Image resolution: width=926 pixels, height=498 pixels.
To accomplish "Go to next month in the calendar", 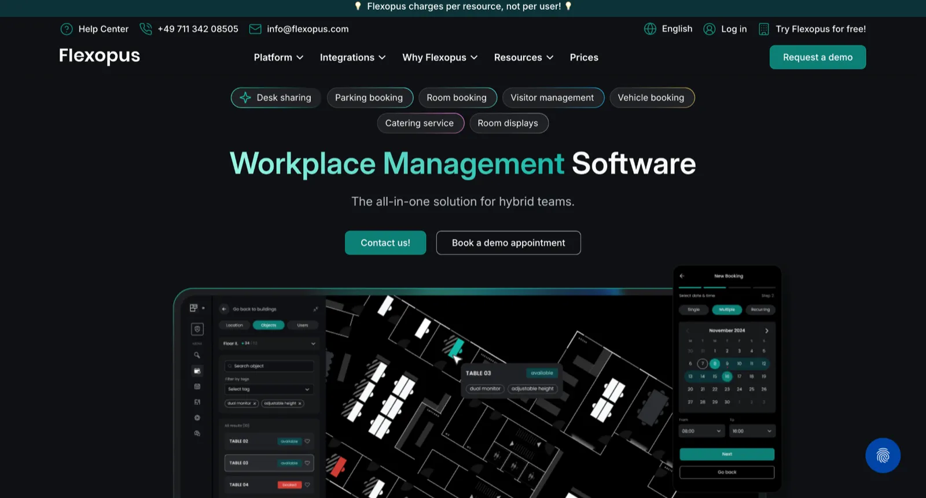I will click(767, 331).
